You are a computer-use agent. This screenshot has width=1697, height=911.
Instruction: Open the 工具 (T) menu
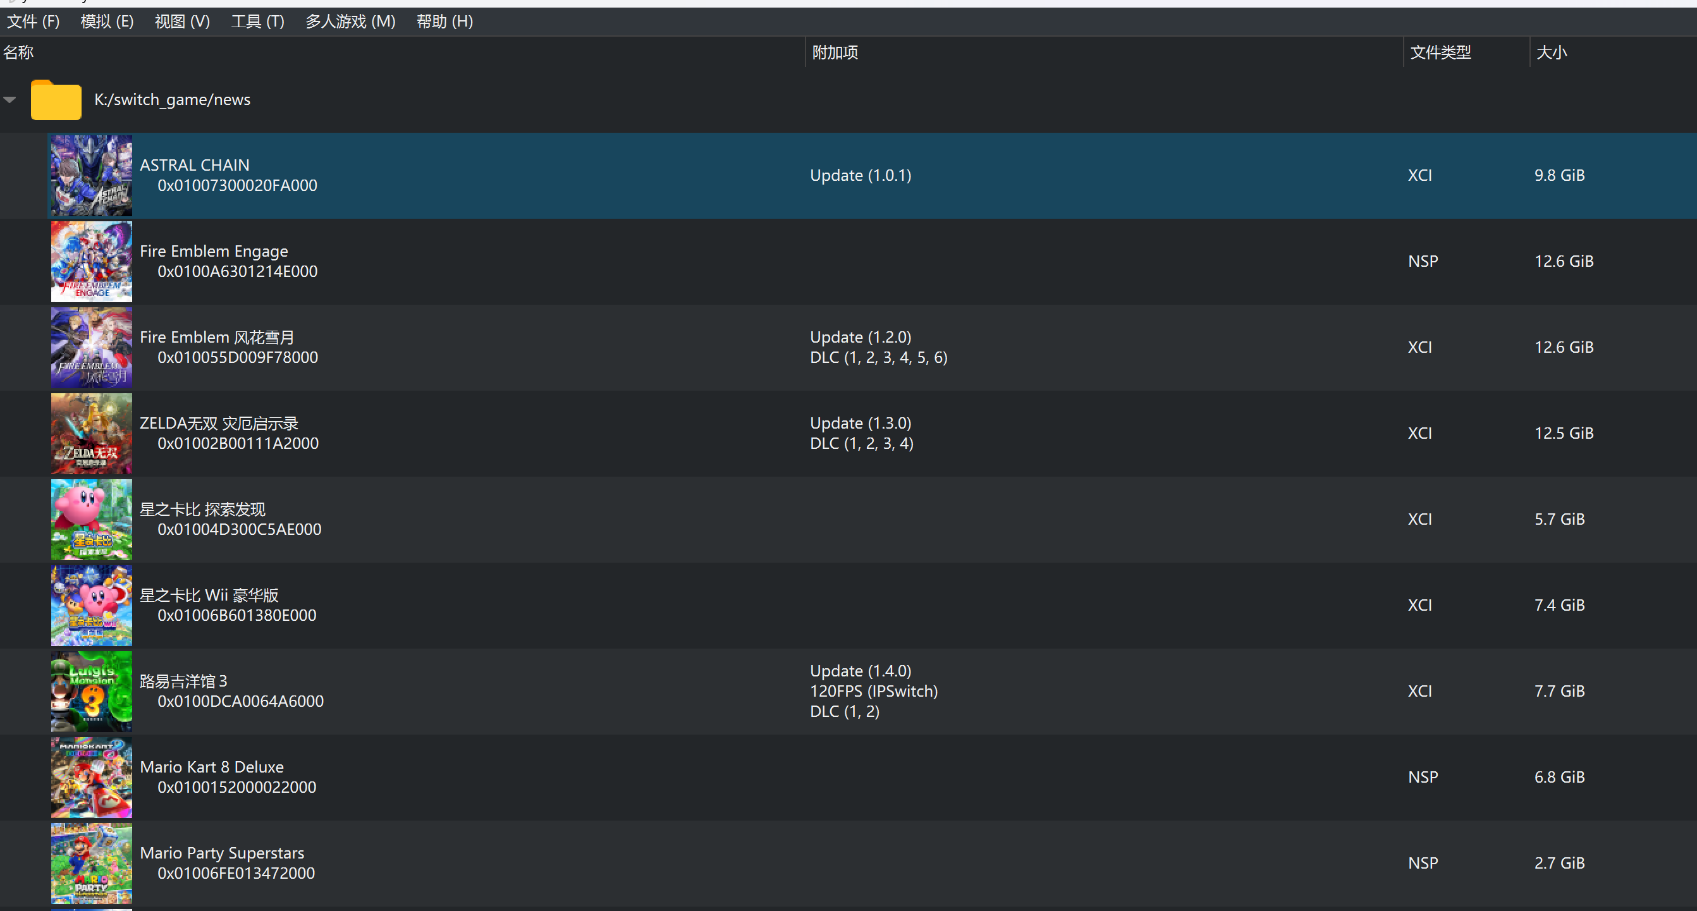[257, 21]
